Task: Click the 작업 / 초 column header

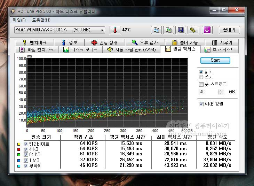Action: (x=84, y=137)
